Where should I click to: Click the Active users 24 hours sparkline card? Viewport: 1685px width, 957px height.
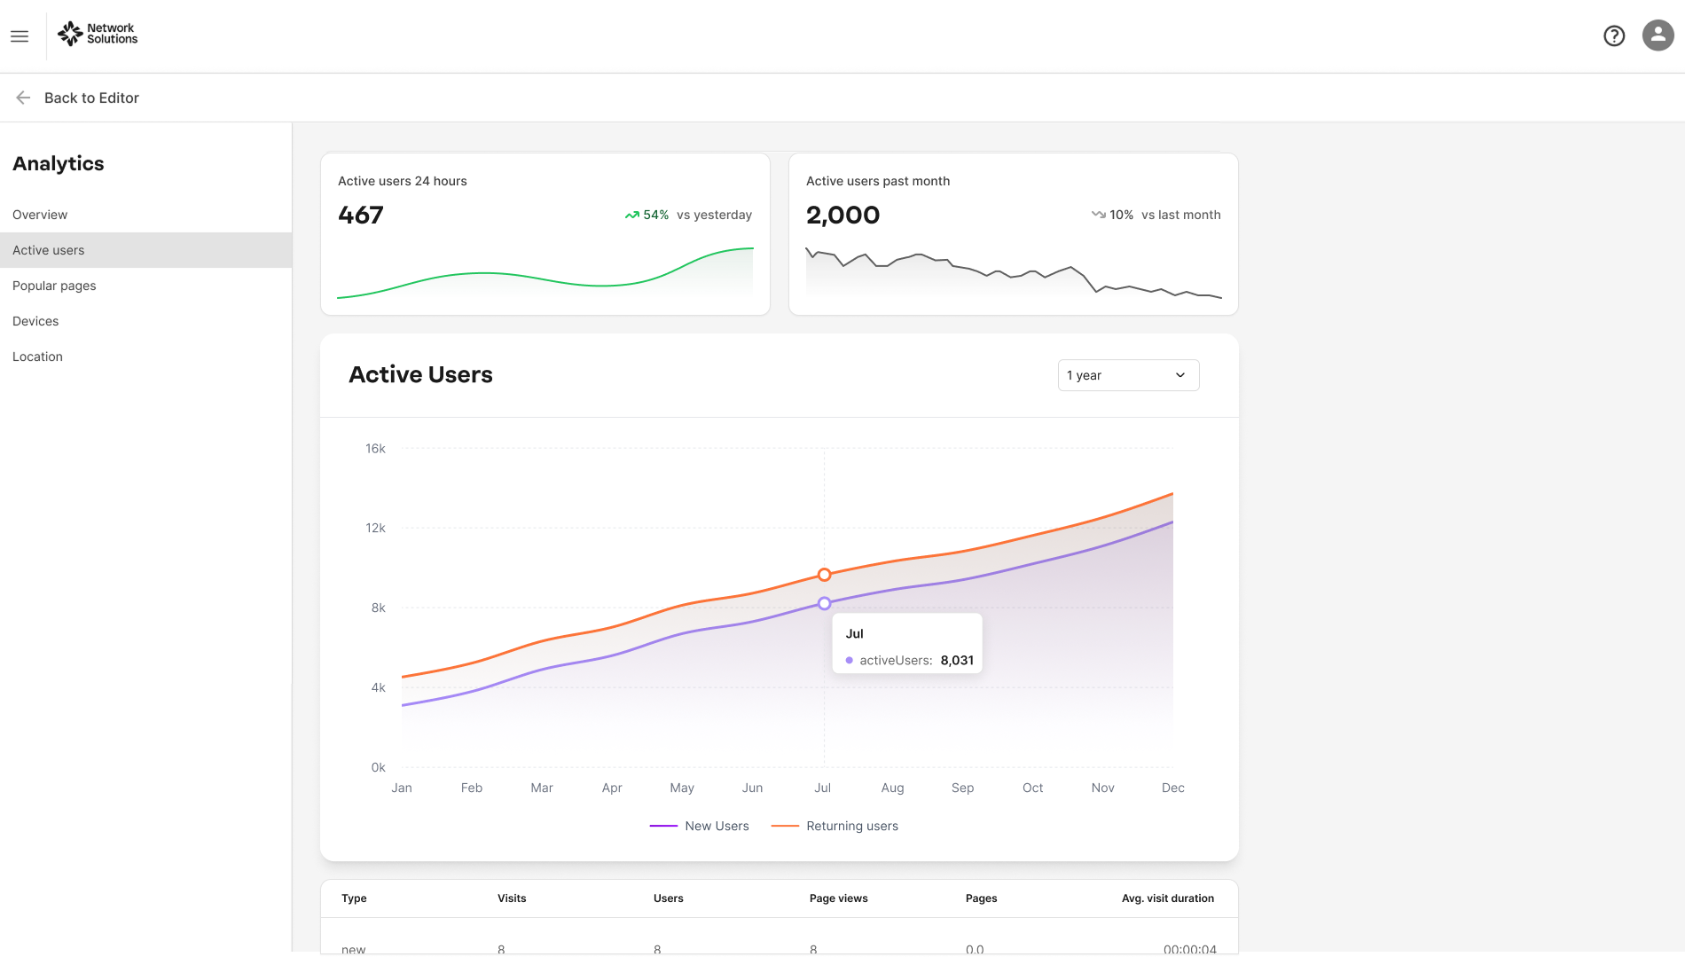point(545,234)
